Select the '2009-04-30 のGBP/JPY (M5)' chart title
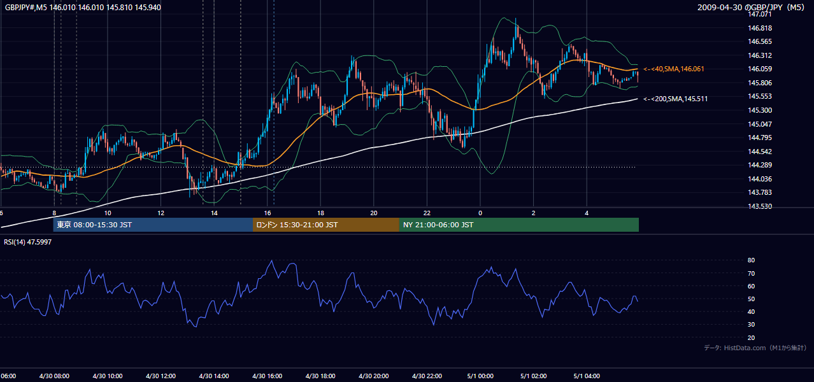The height and width of the screenshot is (382, 814). coord(752,7)
